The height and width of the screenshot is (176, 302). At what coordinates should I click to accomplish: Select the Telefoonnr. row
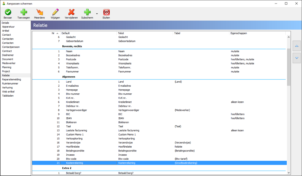click(159, 68)
